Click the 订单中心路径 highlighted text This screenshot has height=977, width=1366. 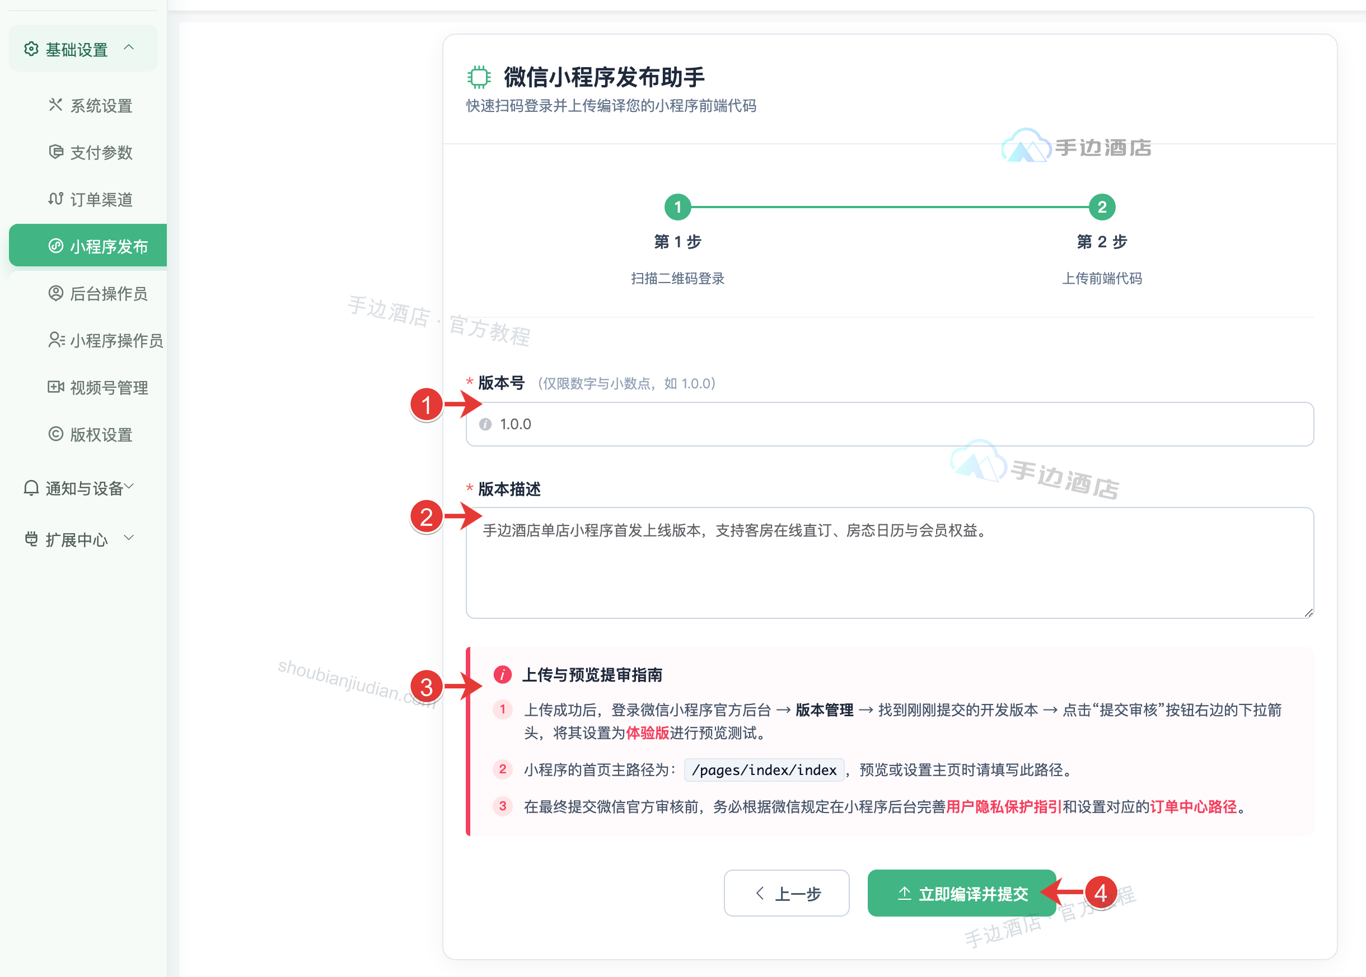(1194, 807)
